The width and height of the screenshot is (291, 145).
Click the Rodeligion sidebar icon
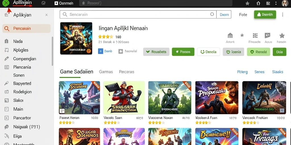7,92
